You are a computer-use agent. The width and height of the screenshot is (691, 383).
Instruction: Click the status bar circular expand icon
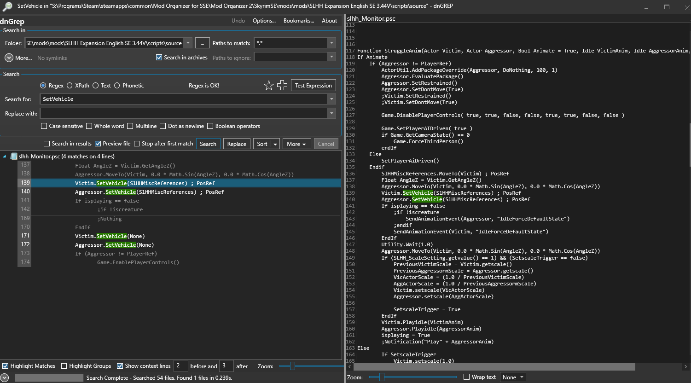(5, 377)
